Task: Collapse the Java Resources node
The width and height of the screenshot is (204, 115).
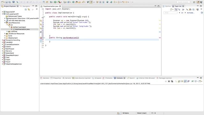Action: click(x=5, y=23)
